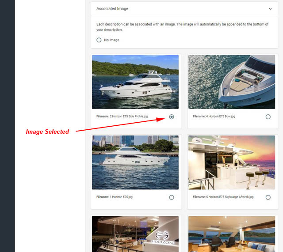Choose the 1 Horizon E75.jpg radio button

[172, 197]
